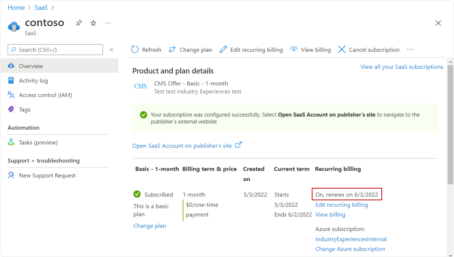Click Change plan link under basic plan
Image resolution: width=454 pixels, height=257 pixels.
tap(150, 226)
